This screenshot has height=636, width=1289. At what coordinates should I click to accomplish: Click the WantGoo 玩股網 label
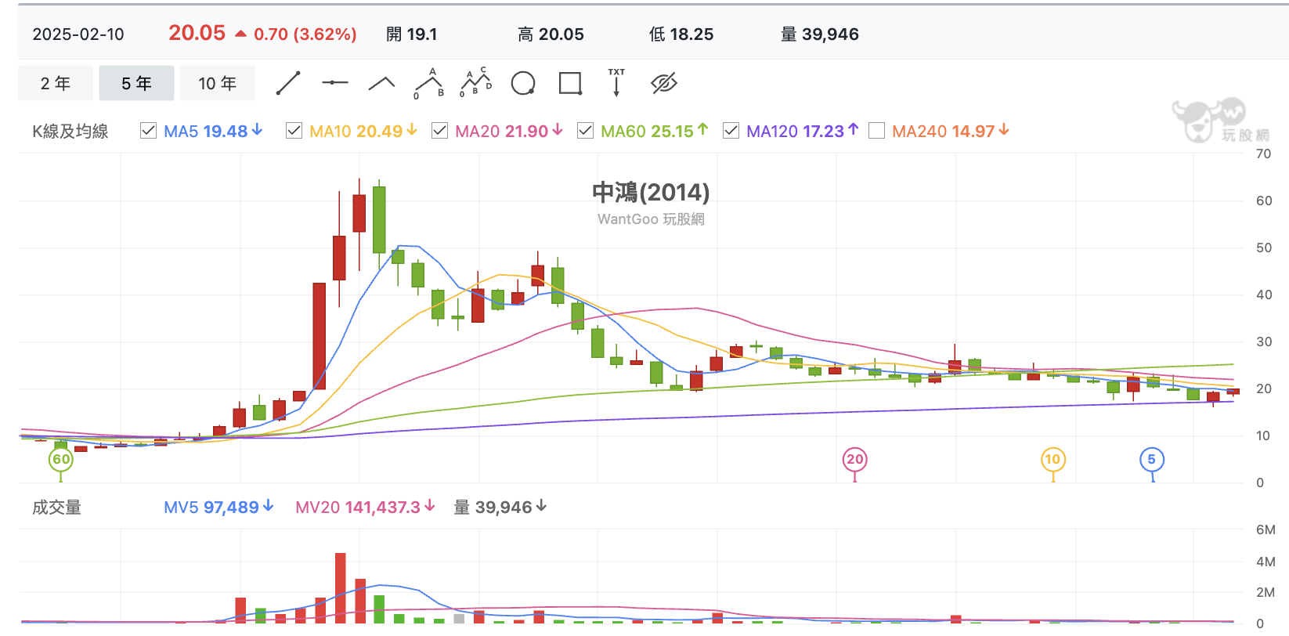click(651, 219)
